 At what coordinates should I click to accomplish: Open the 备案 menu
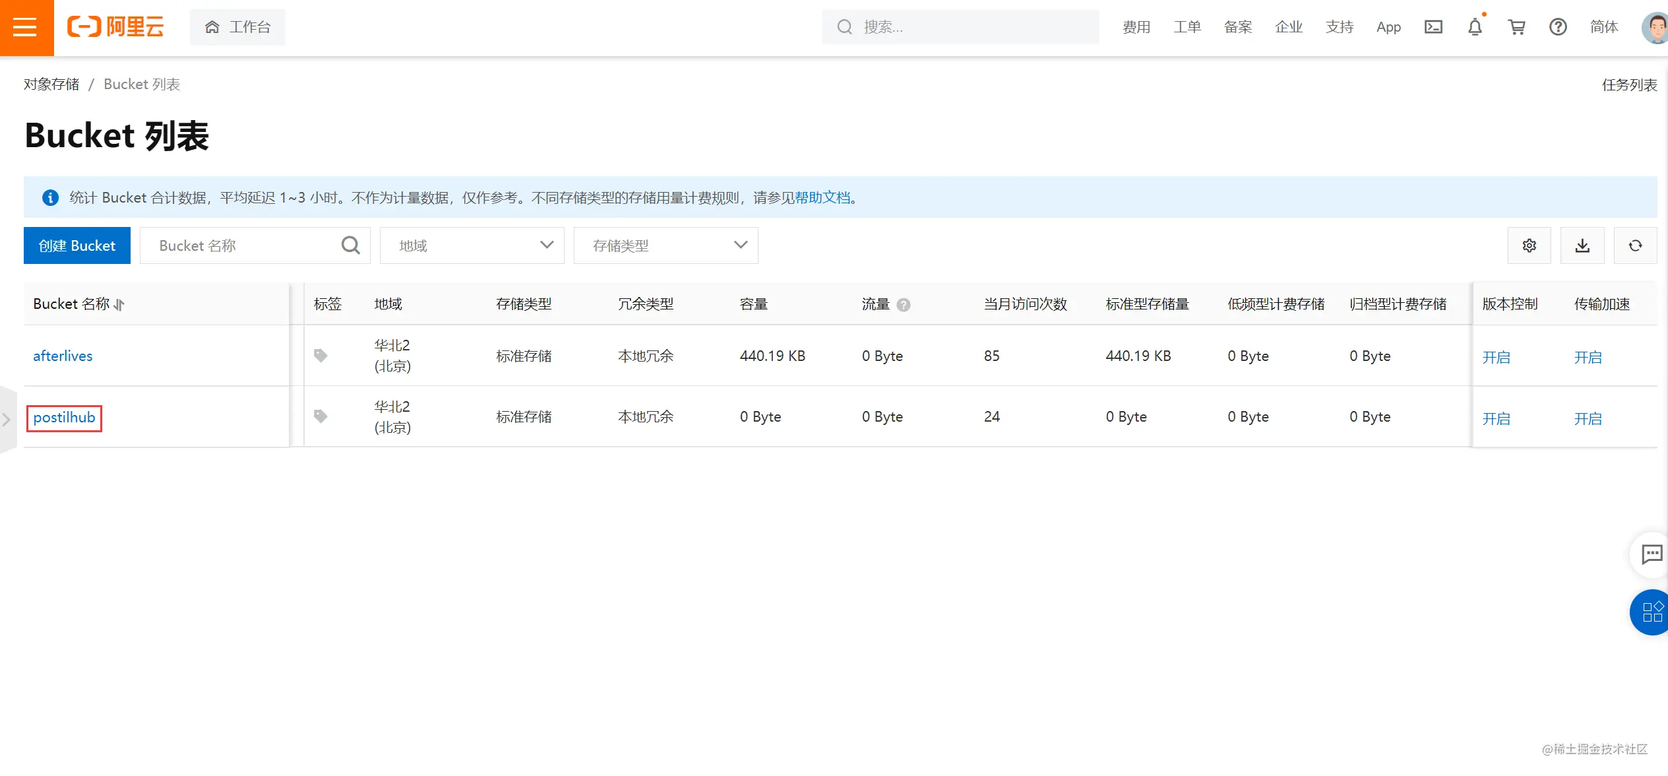click(x=1238, y=27)
